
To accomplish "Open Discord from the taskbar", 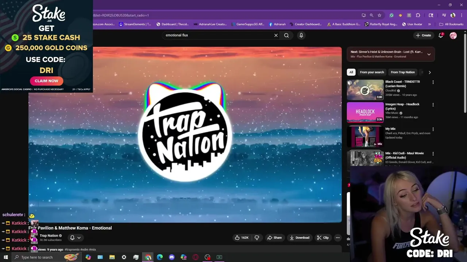I will tap(172, 257).
